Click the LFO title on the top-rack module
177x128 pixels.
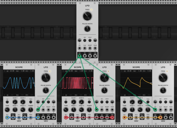(87, 6)
